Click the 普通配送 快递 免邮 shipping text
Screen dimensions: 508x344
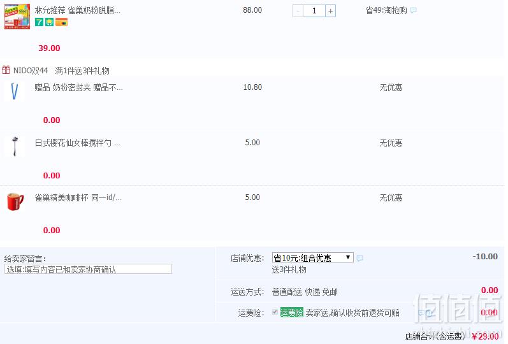[x=305, y=292]
